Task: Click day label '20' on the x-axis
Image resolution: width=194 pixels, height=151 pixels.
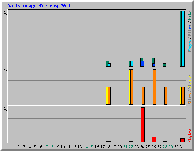Action: coord(119,147)
